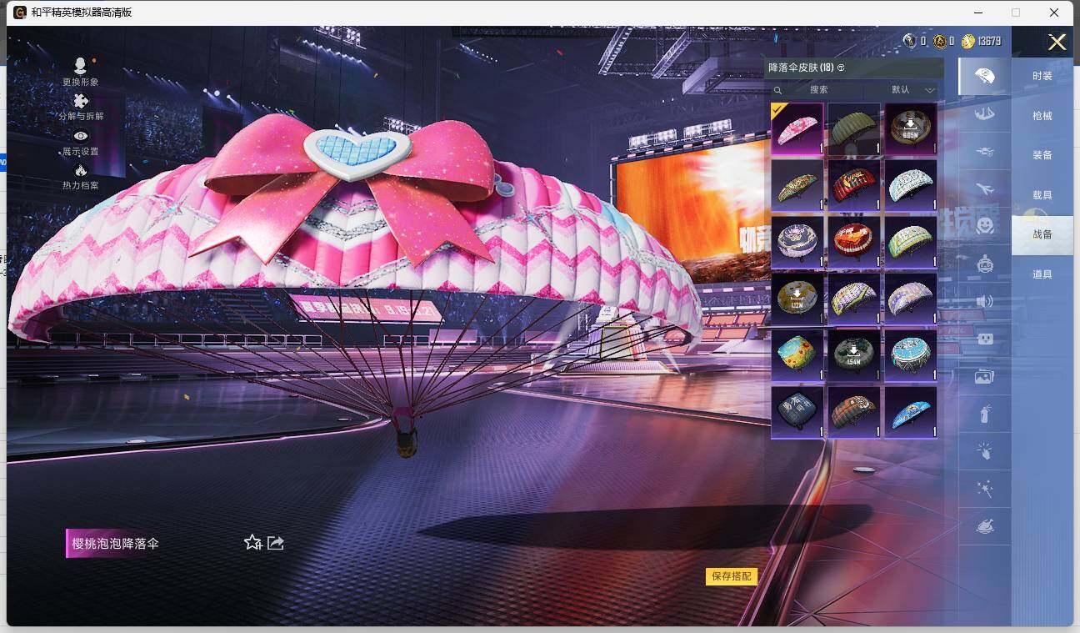Screen dimensions: 1080x633
Task: Click the 降落伞皮肤 (18) panel title
Action: [801, 68]
